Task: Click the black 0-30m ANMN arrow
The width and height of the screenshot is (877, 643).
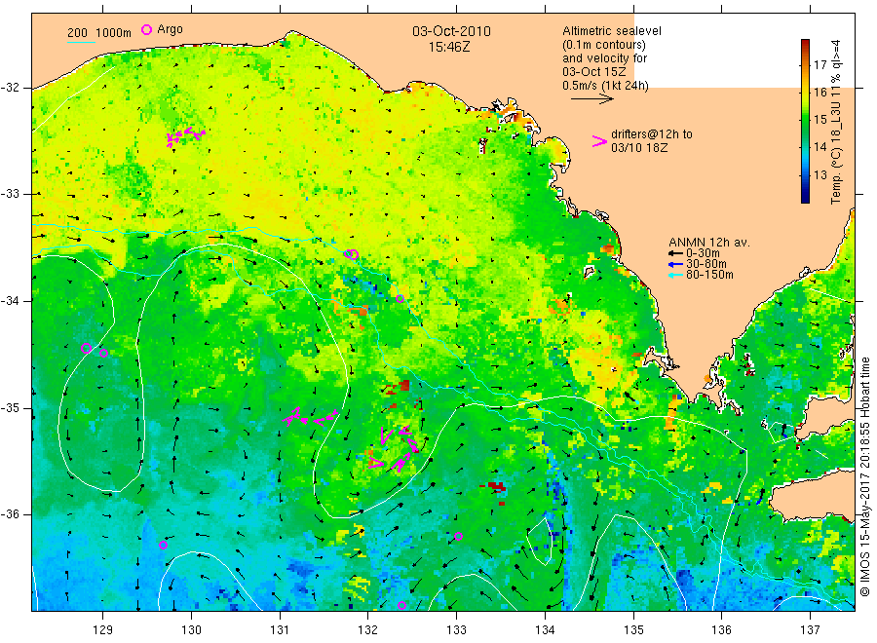Action: 675,253
